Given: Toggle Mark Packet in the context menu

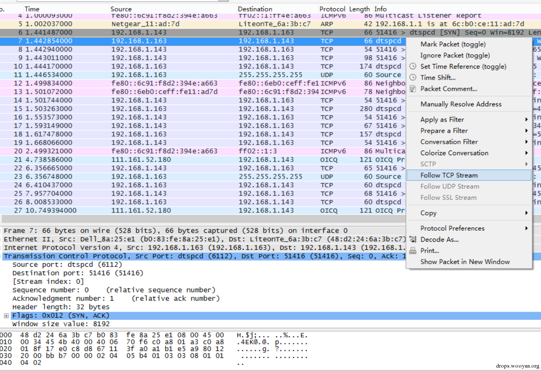Looking at the screenshot, I should pyautogui.click(x=453, y=44).
